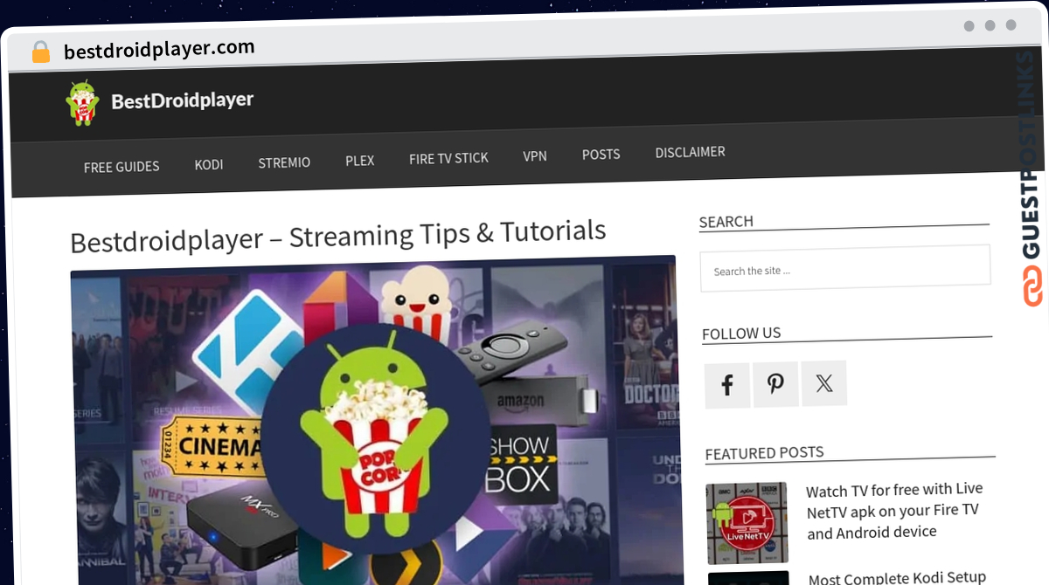Click the padlock icon in address bar
The image size is (1049, 585).
[x=41, y=52]
